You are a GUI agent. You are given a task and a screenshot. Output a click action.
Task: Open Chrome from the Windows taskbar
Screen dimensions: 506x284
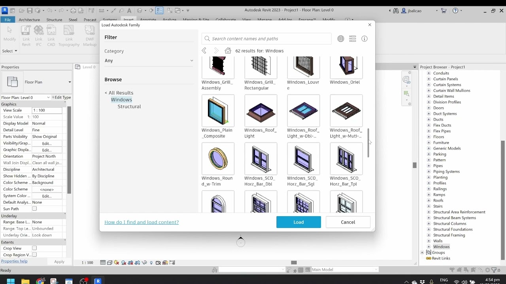click(40, 281)
